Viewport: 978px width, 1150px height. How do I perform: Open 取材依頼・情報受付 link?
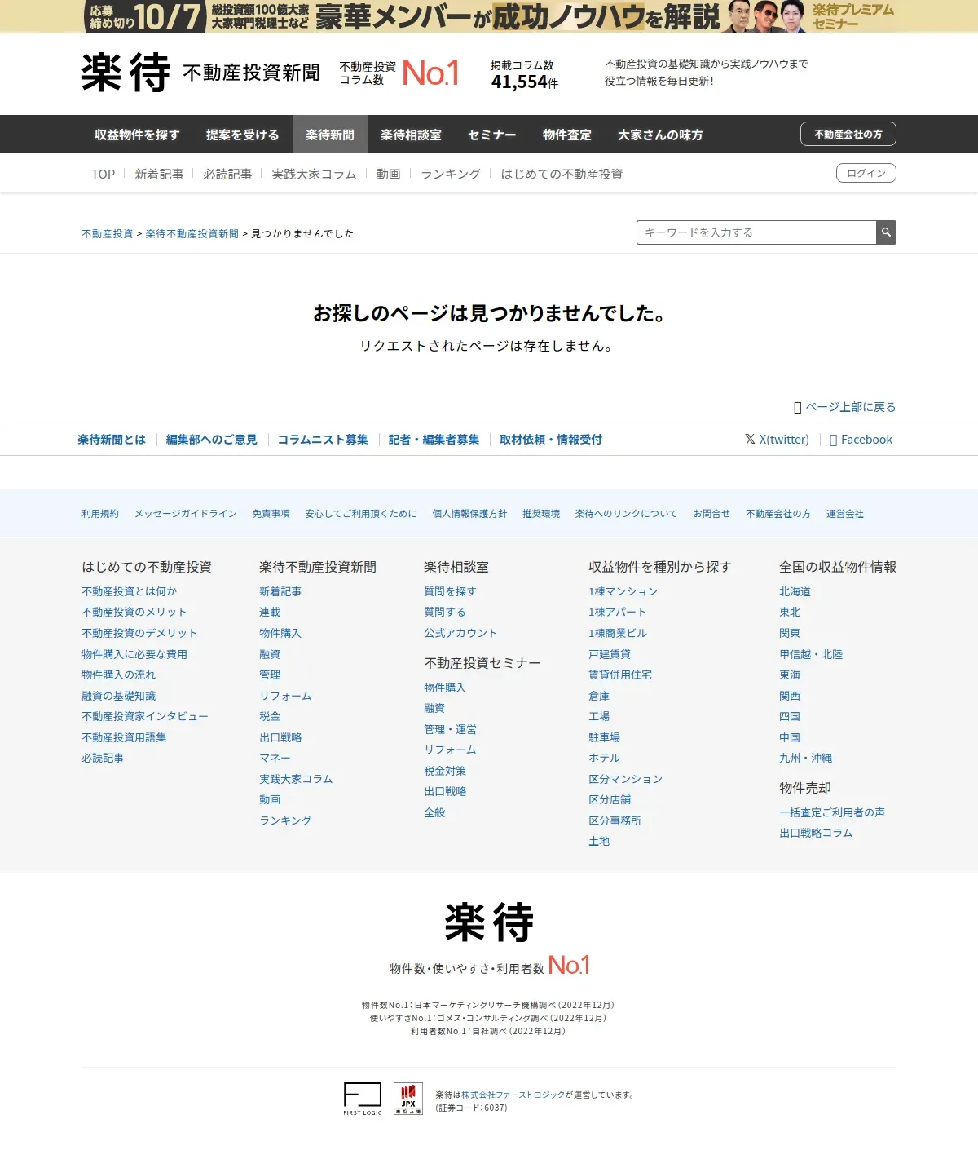point(551,440)
